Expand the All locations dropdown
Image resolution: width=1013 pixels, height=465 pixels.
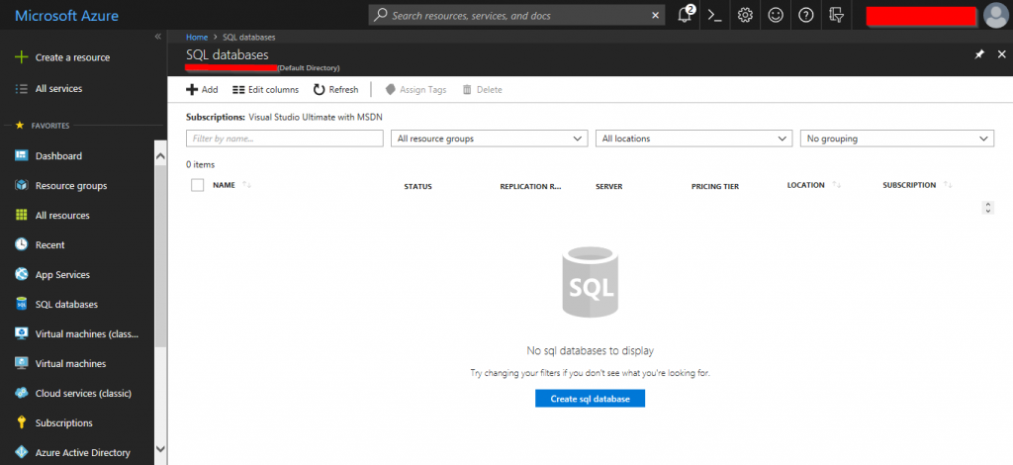tap(693, 139)
